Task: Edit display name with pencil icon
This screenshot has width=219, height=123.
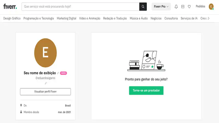Action: click(x=58, y=73)
